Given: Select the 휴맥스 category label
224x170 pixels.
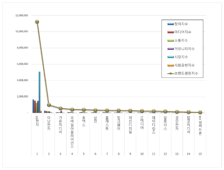Looking at the screenshot, I should click(83, 121).
